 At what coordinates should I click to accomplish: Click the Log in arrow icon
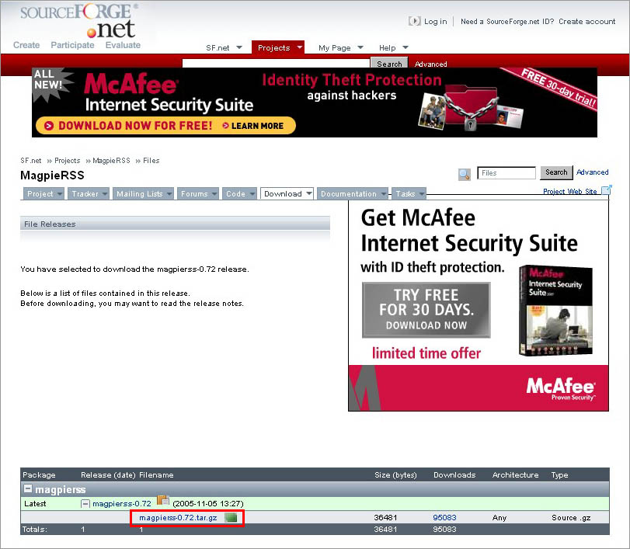[414, 21]
